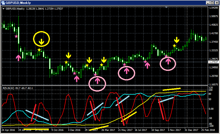
Task: Click the 1.37450 price scale label
Action: pyautogui.click(x=213, y=42)
